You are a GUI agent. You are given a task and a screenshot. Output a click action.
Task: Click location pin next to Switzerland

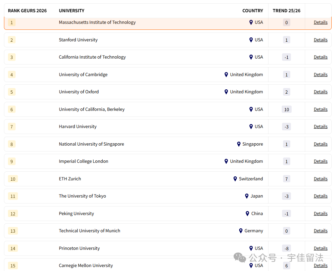tap(235, 179)
